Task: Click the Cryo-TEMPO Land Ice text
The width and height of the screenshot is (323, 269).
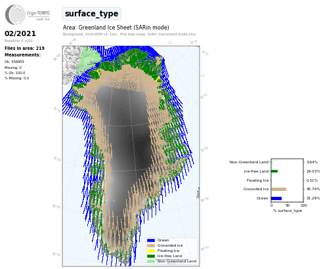Action: point(38,16)
